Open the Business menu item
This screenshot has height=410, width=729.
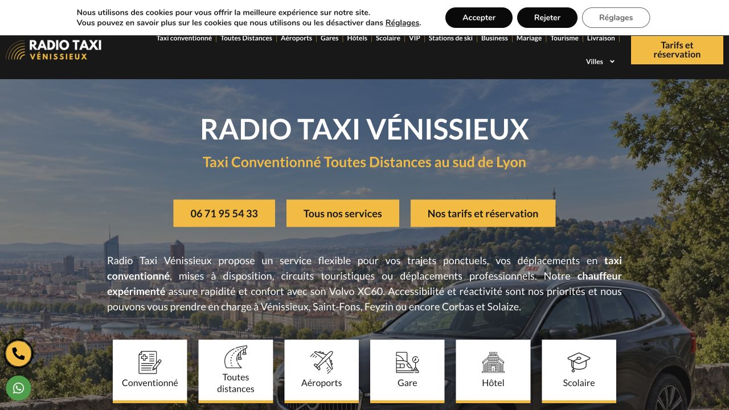tap(494, 38)
